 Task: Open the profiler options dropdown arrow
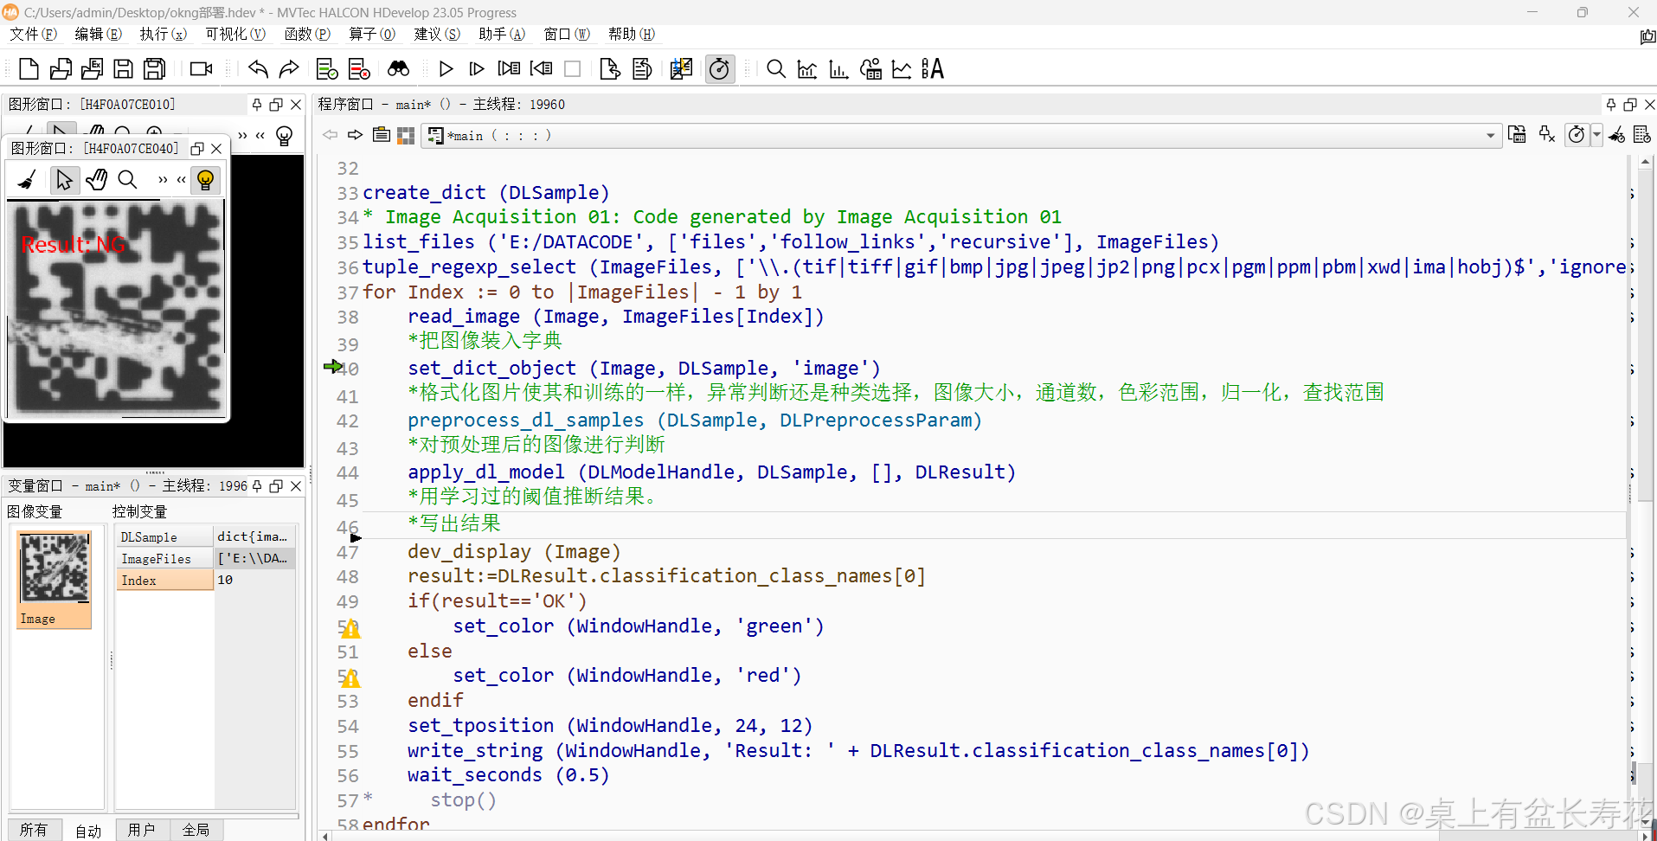click(1596, 135)
